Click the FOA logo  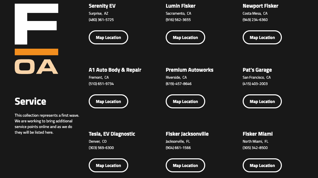36,39
